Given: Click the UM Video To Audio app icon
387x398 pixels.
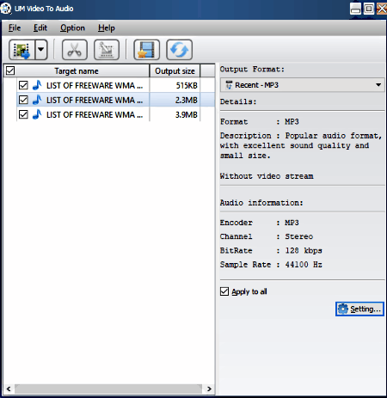Looking at the screenshot, I should tap(6, 9).
